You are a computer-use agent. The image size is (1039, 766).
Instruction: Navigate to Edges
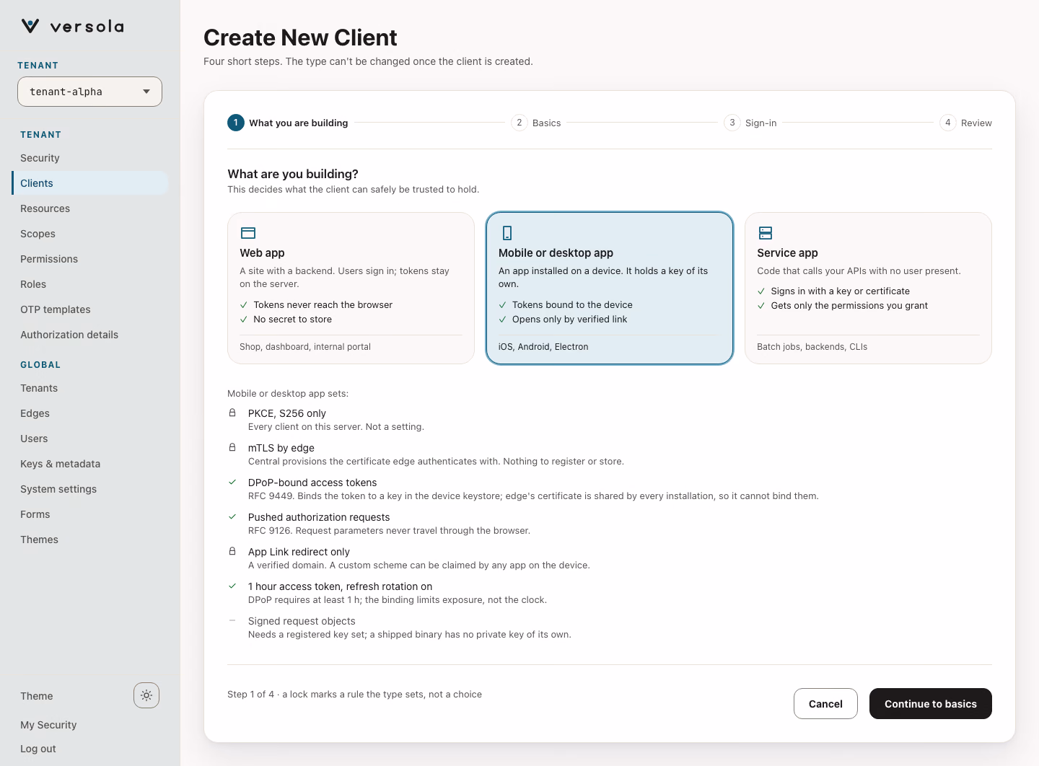coord(89,413)
